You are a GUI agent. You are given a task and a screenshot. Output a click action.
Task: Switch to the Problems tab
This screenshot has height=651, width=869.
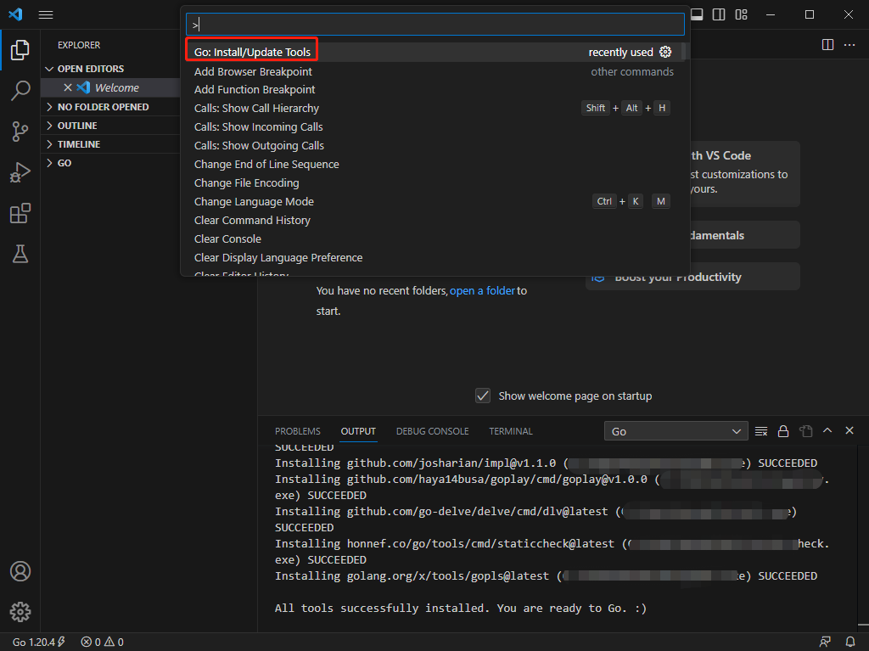[298, 431]
